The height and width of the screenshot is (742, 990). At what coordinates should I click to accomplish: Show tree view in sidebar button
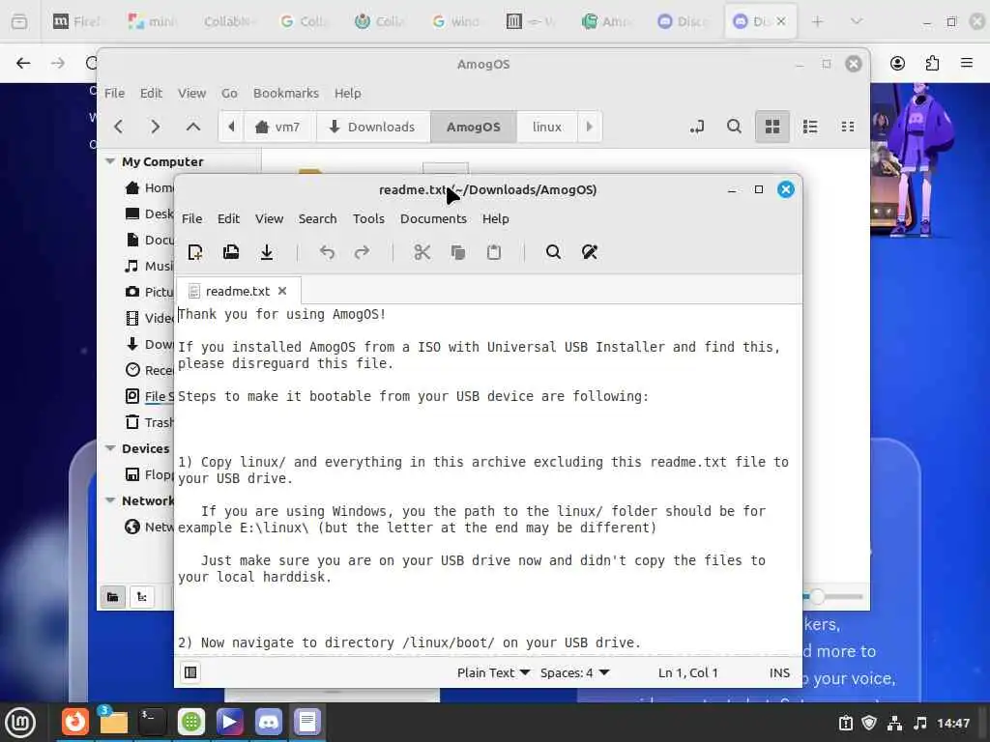coord(142,597)
